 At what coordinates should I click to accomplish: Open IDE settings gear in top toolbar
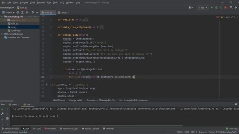coord(236,7)
